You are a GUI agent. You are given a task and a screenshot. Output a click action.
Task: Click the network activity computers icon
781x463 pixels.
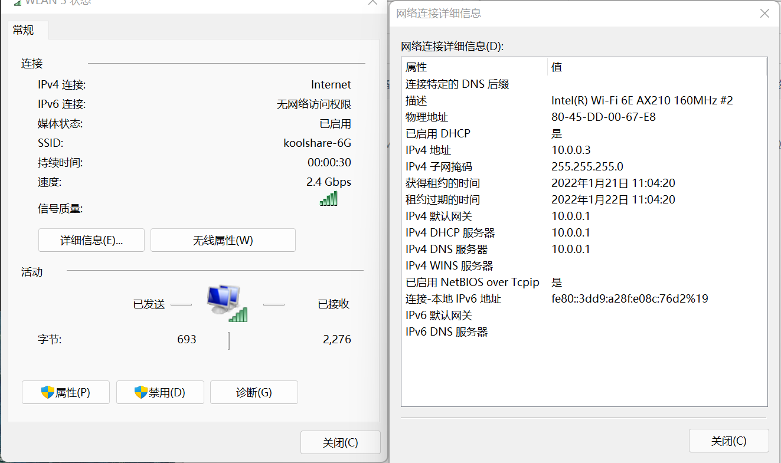tap(227, 303)
